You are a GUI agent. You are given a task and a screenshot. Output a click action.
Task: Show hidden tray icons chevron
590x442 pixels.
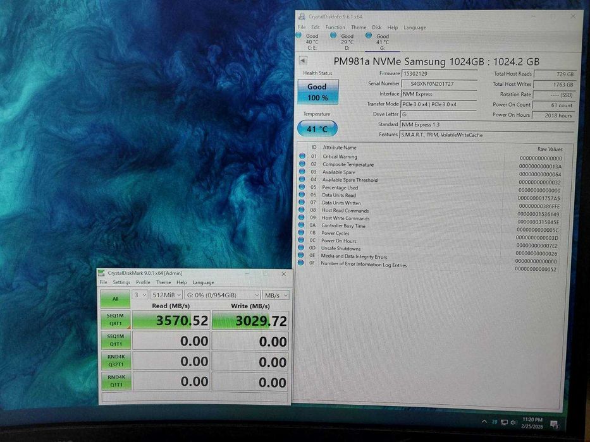[x=484, y=422]
